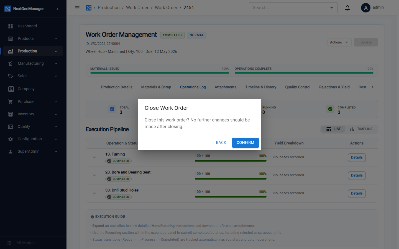Viewport: 399px width, 249px height.
Task: Click the Work Order breadcrumb link after Production
Action: [x=137, y=8]
